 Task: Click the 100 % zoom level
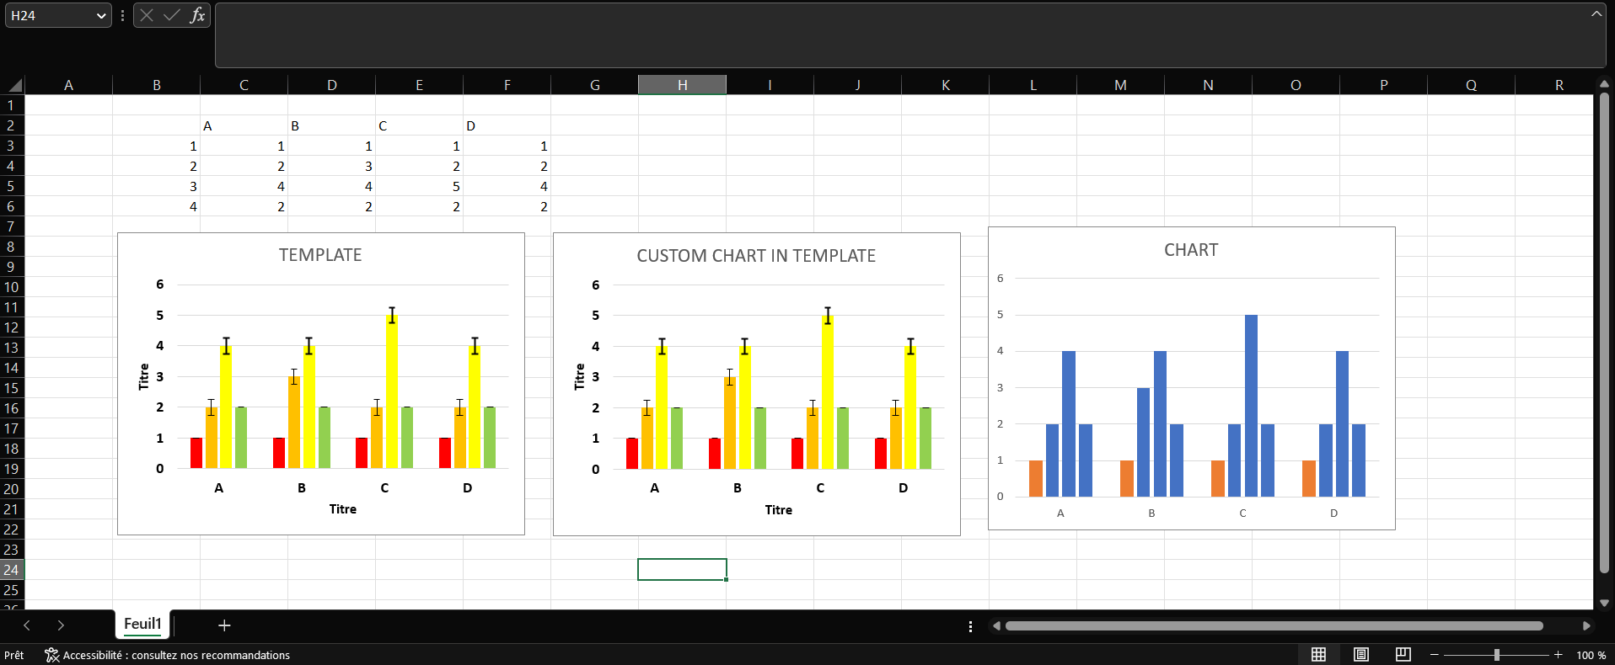(1591, 656)
